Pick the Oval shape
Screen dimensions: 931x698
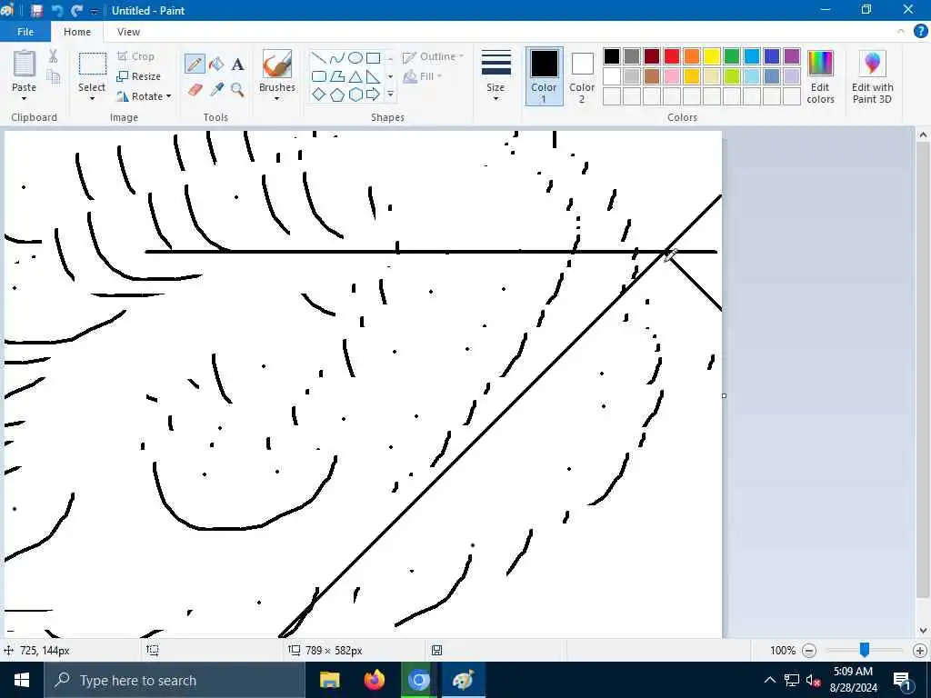pos(355,58)
